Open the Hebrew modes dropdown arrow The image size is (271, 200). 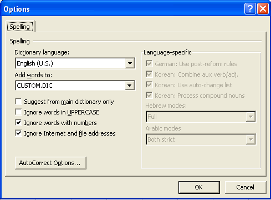250,117
